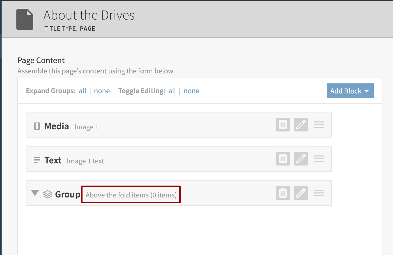Viewport: 393px width, 255px height.
Task: Open the Add Block dropdown
Action: (x=350, y=91)
